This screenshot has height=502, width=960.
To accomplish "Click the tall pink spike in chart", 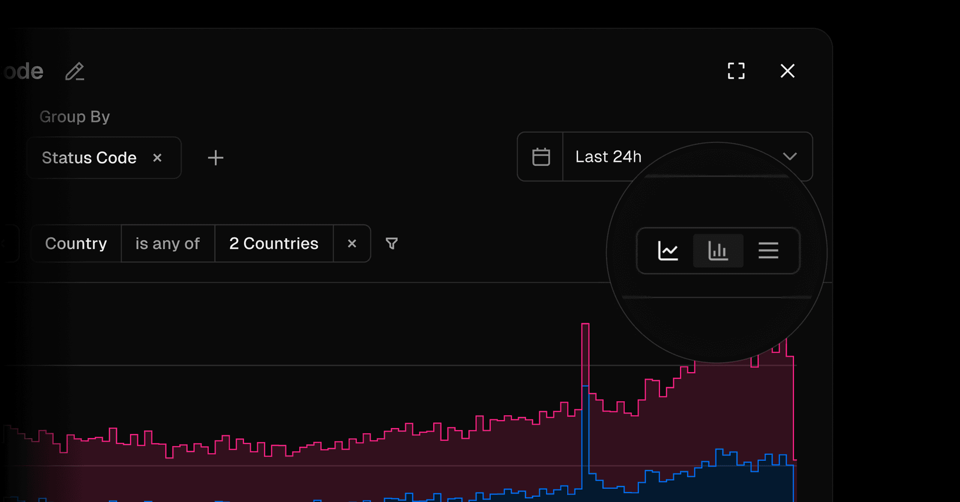I will [x=585, y=350].
